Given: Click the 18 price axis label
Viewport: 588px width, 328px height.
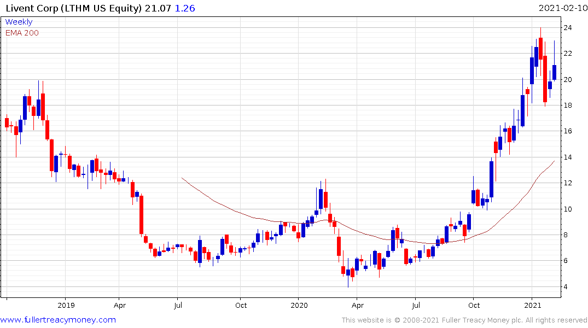Looking at the screenshot, I should pos(567,106).
